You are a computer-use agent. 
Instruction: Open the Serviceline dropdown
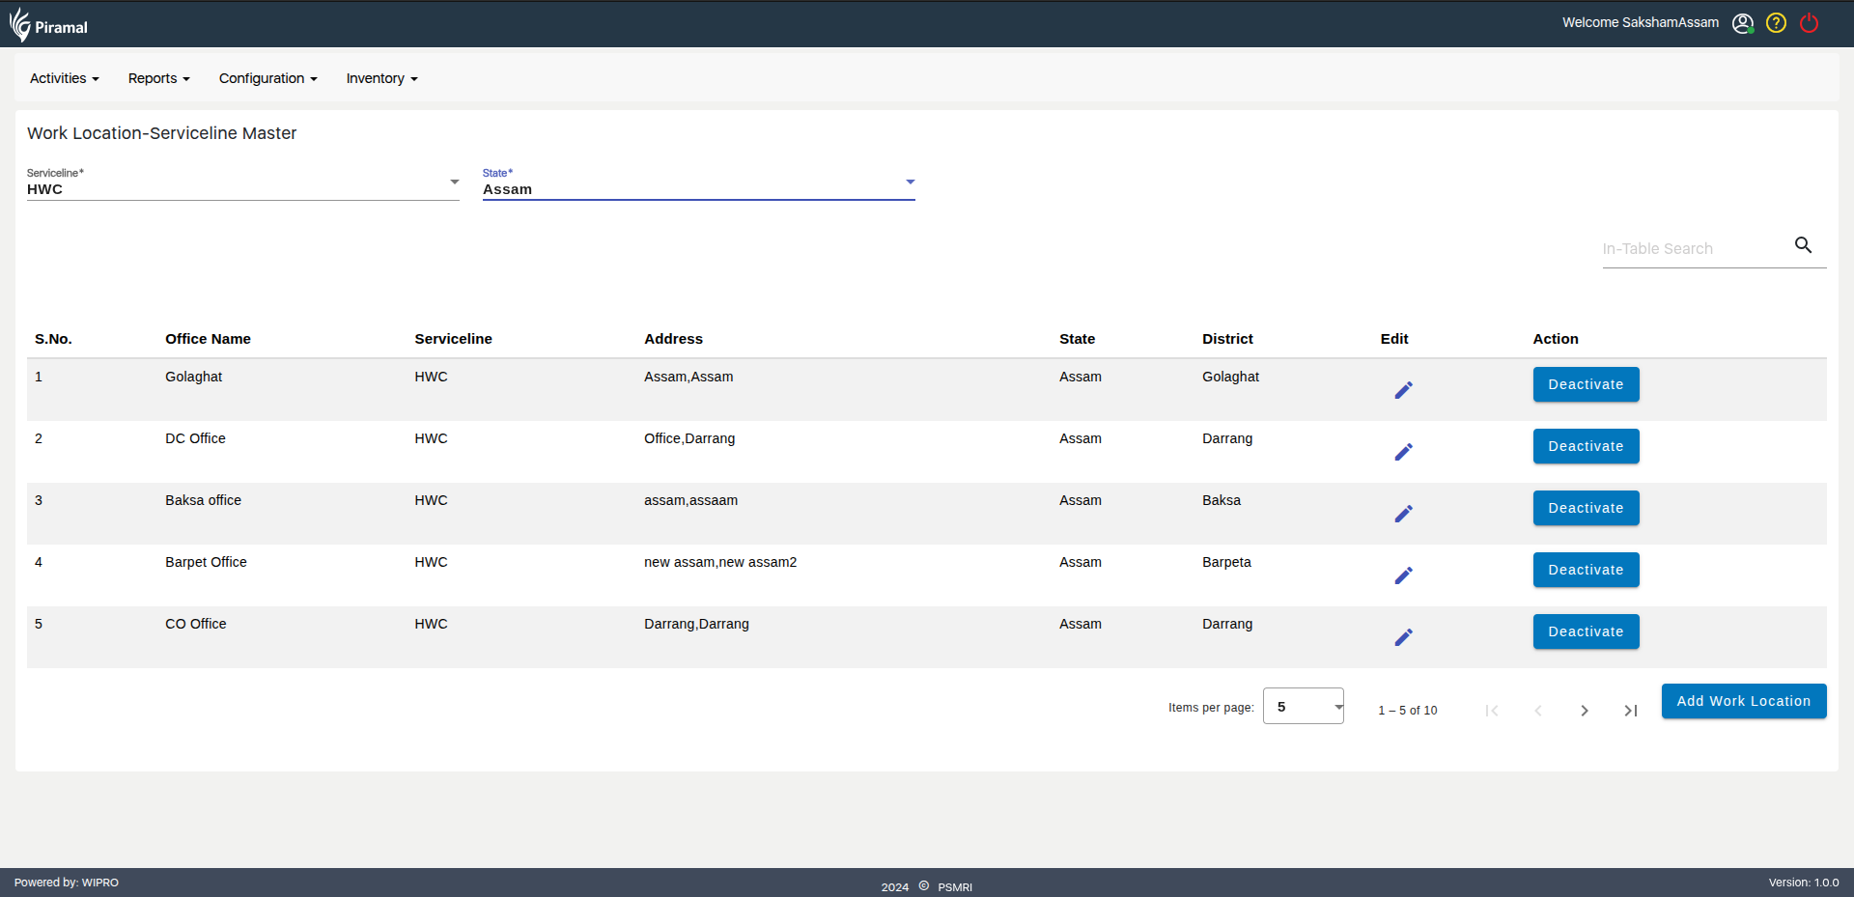[242, 183]
